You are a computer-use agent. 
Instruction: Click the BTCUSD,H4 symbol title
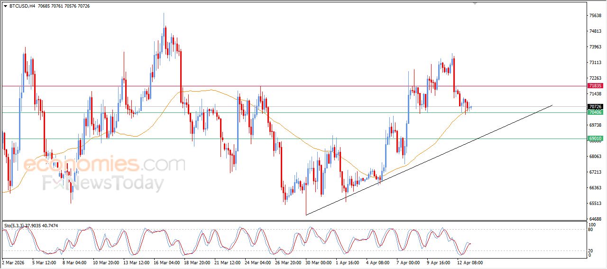(x=21, y=6)
